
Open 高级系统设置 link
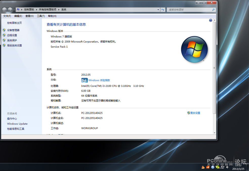pos(14,45)
